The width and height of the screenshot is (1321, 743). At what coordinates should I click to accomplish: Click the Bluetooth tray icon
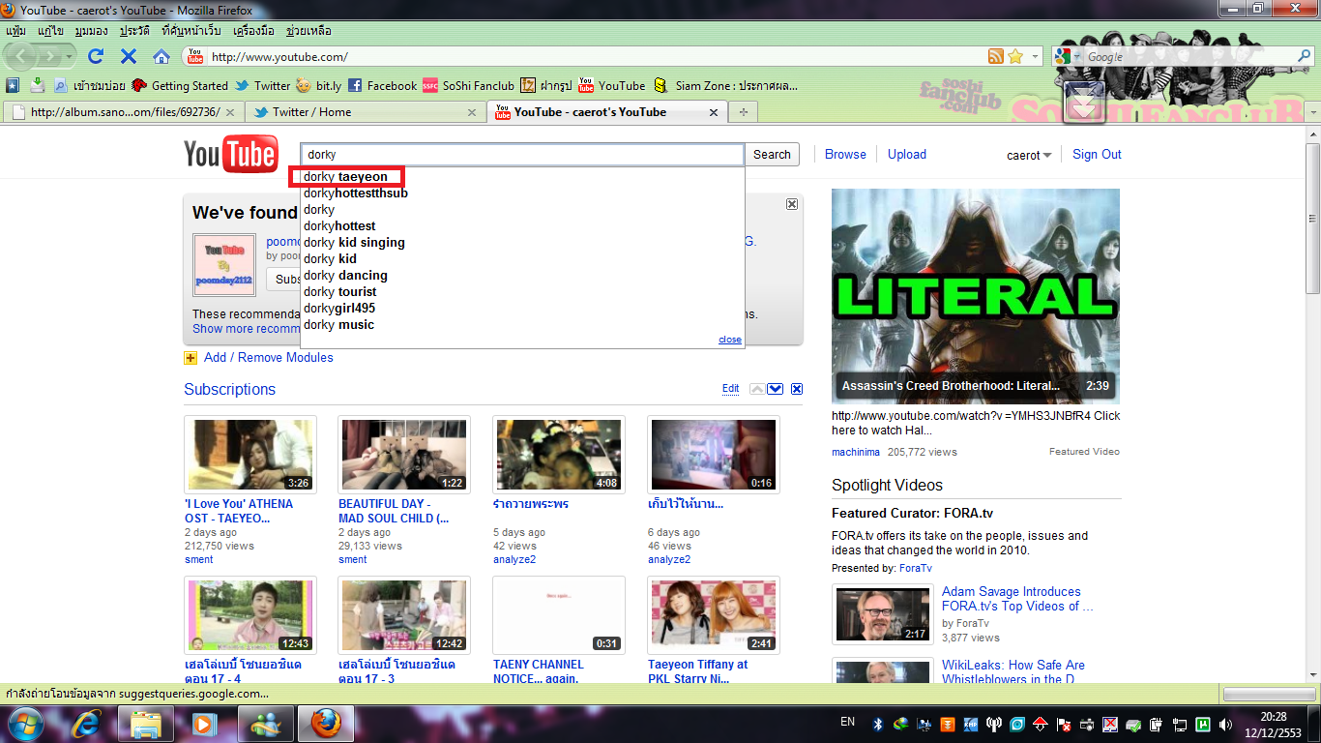pos(879,724)
